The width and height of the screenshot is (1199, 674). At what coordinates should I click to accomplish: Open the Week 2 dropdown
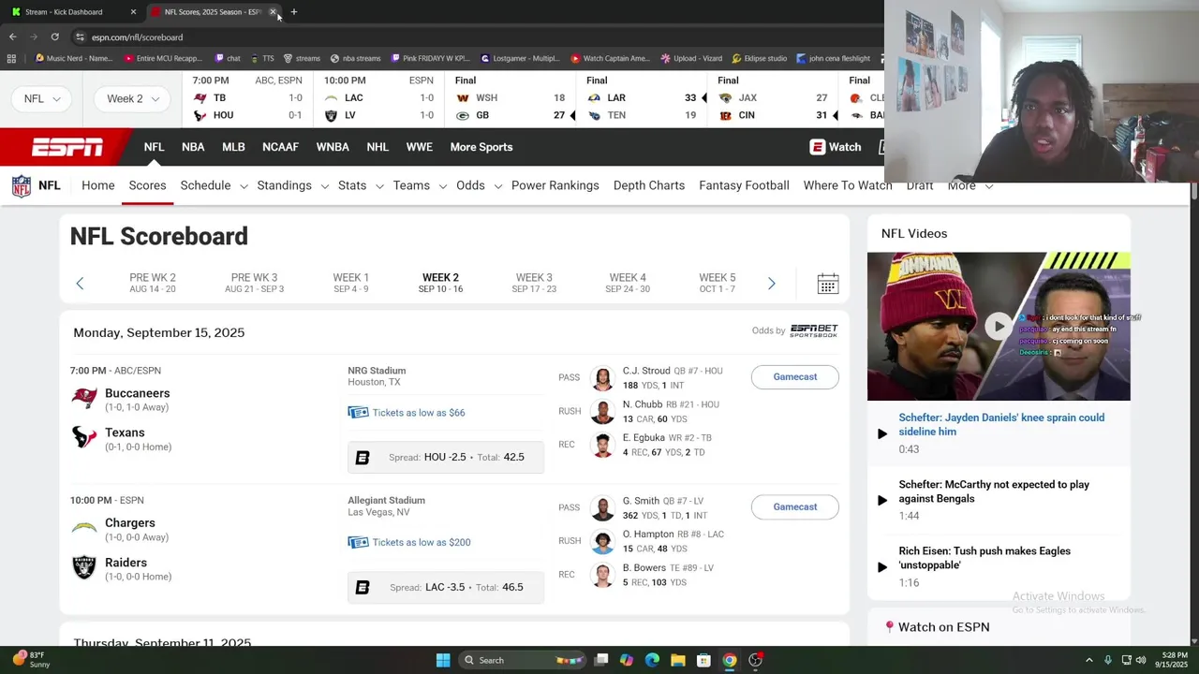pyautogui.click(x=133, y=98)
